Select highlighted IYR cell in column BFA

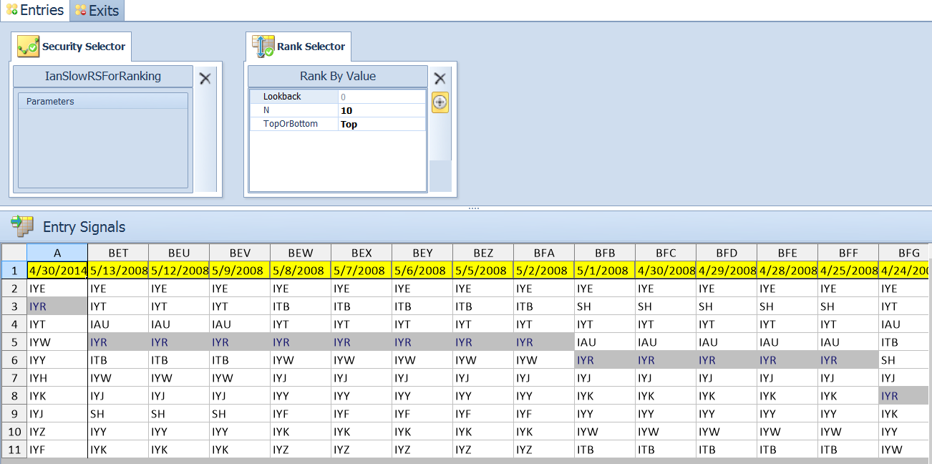[x=544, y=342]
